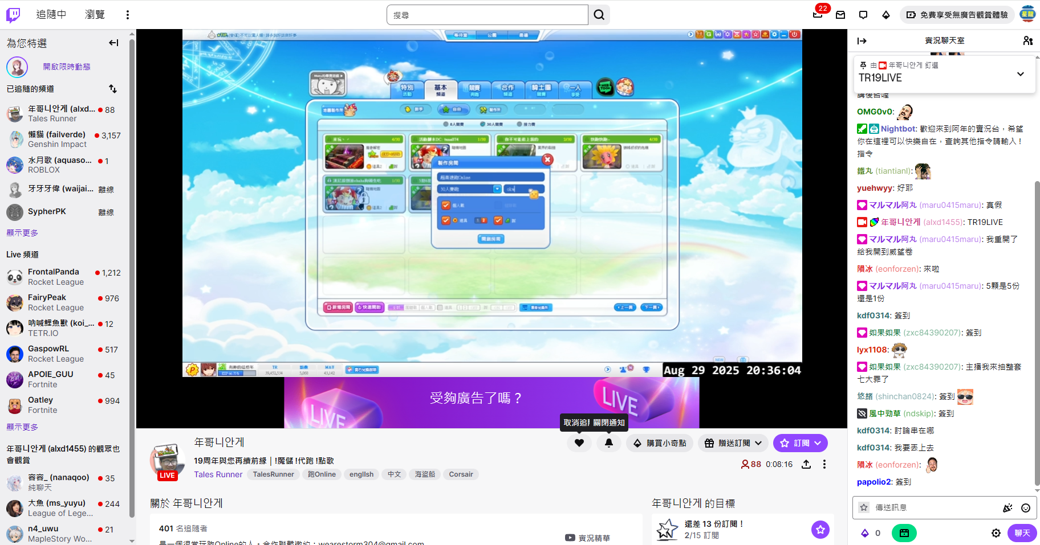Open the gift subscription dropdown
Screen dimensions: 1040x545
point(733,443)
